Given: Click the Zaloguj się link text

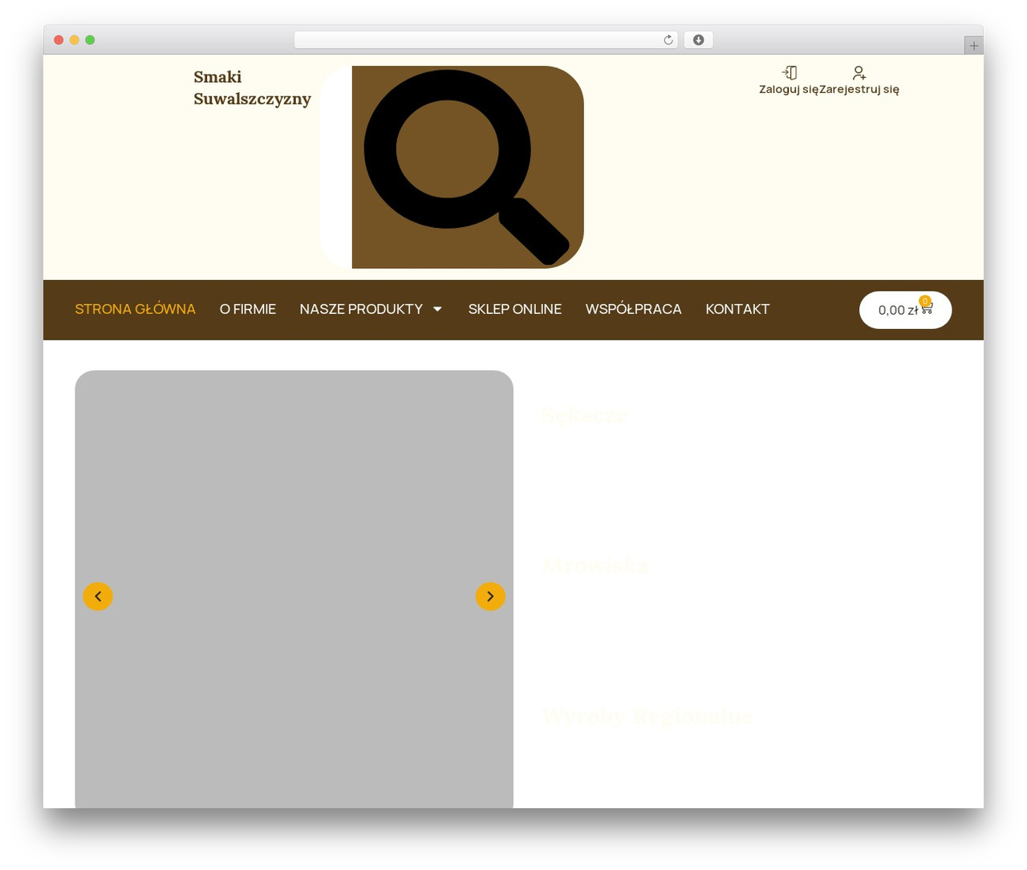Looking at the screenshot, I should pyautogui.click(x=790, y=89).
